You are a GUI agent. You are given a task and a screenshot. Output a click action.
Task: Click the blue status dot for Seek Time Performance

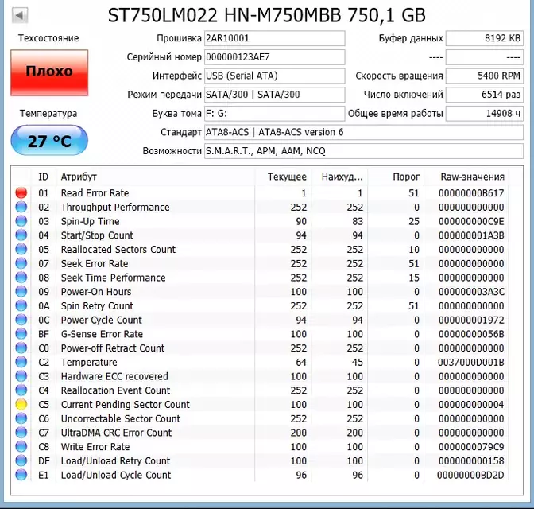[21, 278]
